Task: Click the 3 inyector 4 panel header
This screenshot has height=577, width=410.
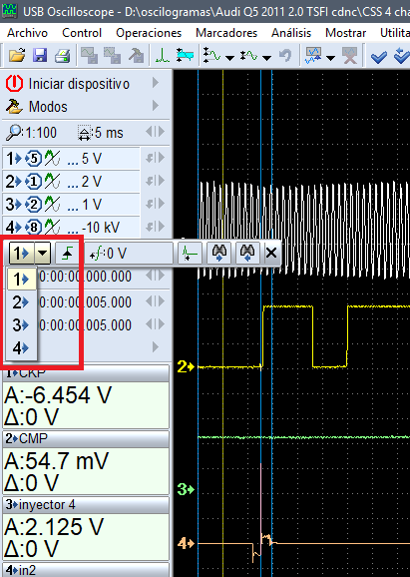Action: 86,505
